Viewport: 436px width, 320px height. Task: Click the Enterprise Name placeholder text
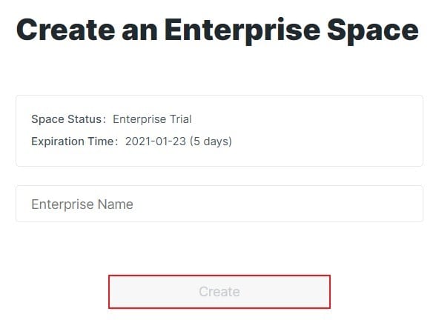point(82,204)
